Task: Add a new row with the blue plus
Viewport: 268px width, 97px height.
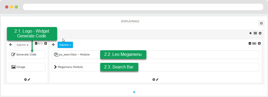Action: pos(134,92)
